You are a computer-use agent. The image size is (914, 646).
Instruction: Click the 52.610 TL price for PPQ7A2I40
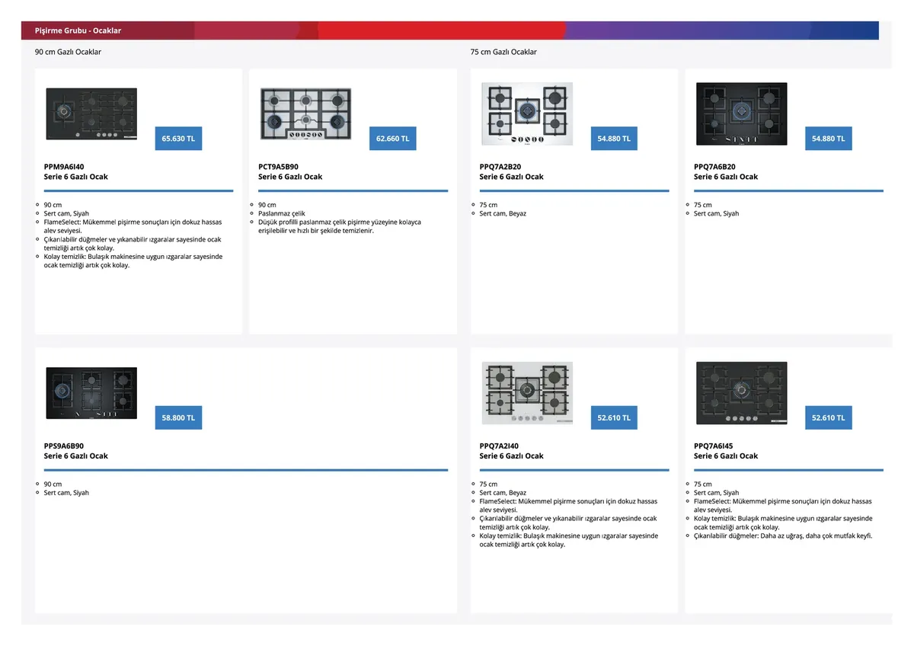(x=614, y=417)
